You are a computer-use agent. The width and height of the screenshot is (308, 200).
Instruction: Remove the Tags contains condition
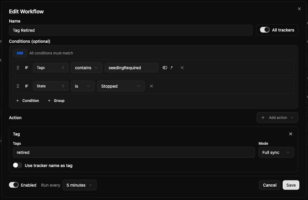(182, 68)
